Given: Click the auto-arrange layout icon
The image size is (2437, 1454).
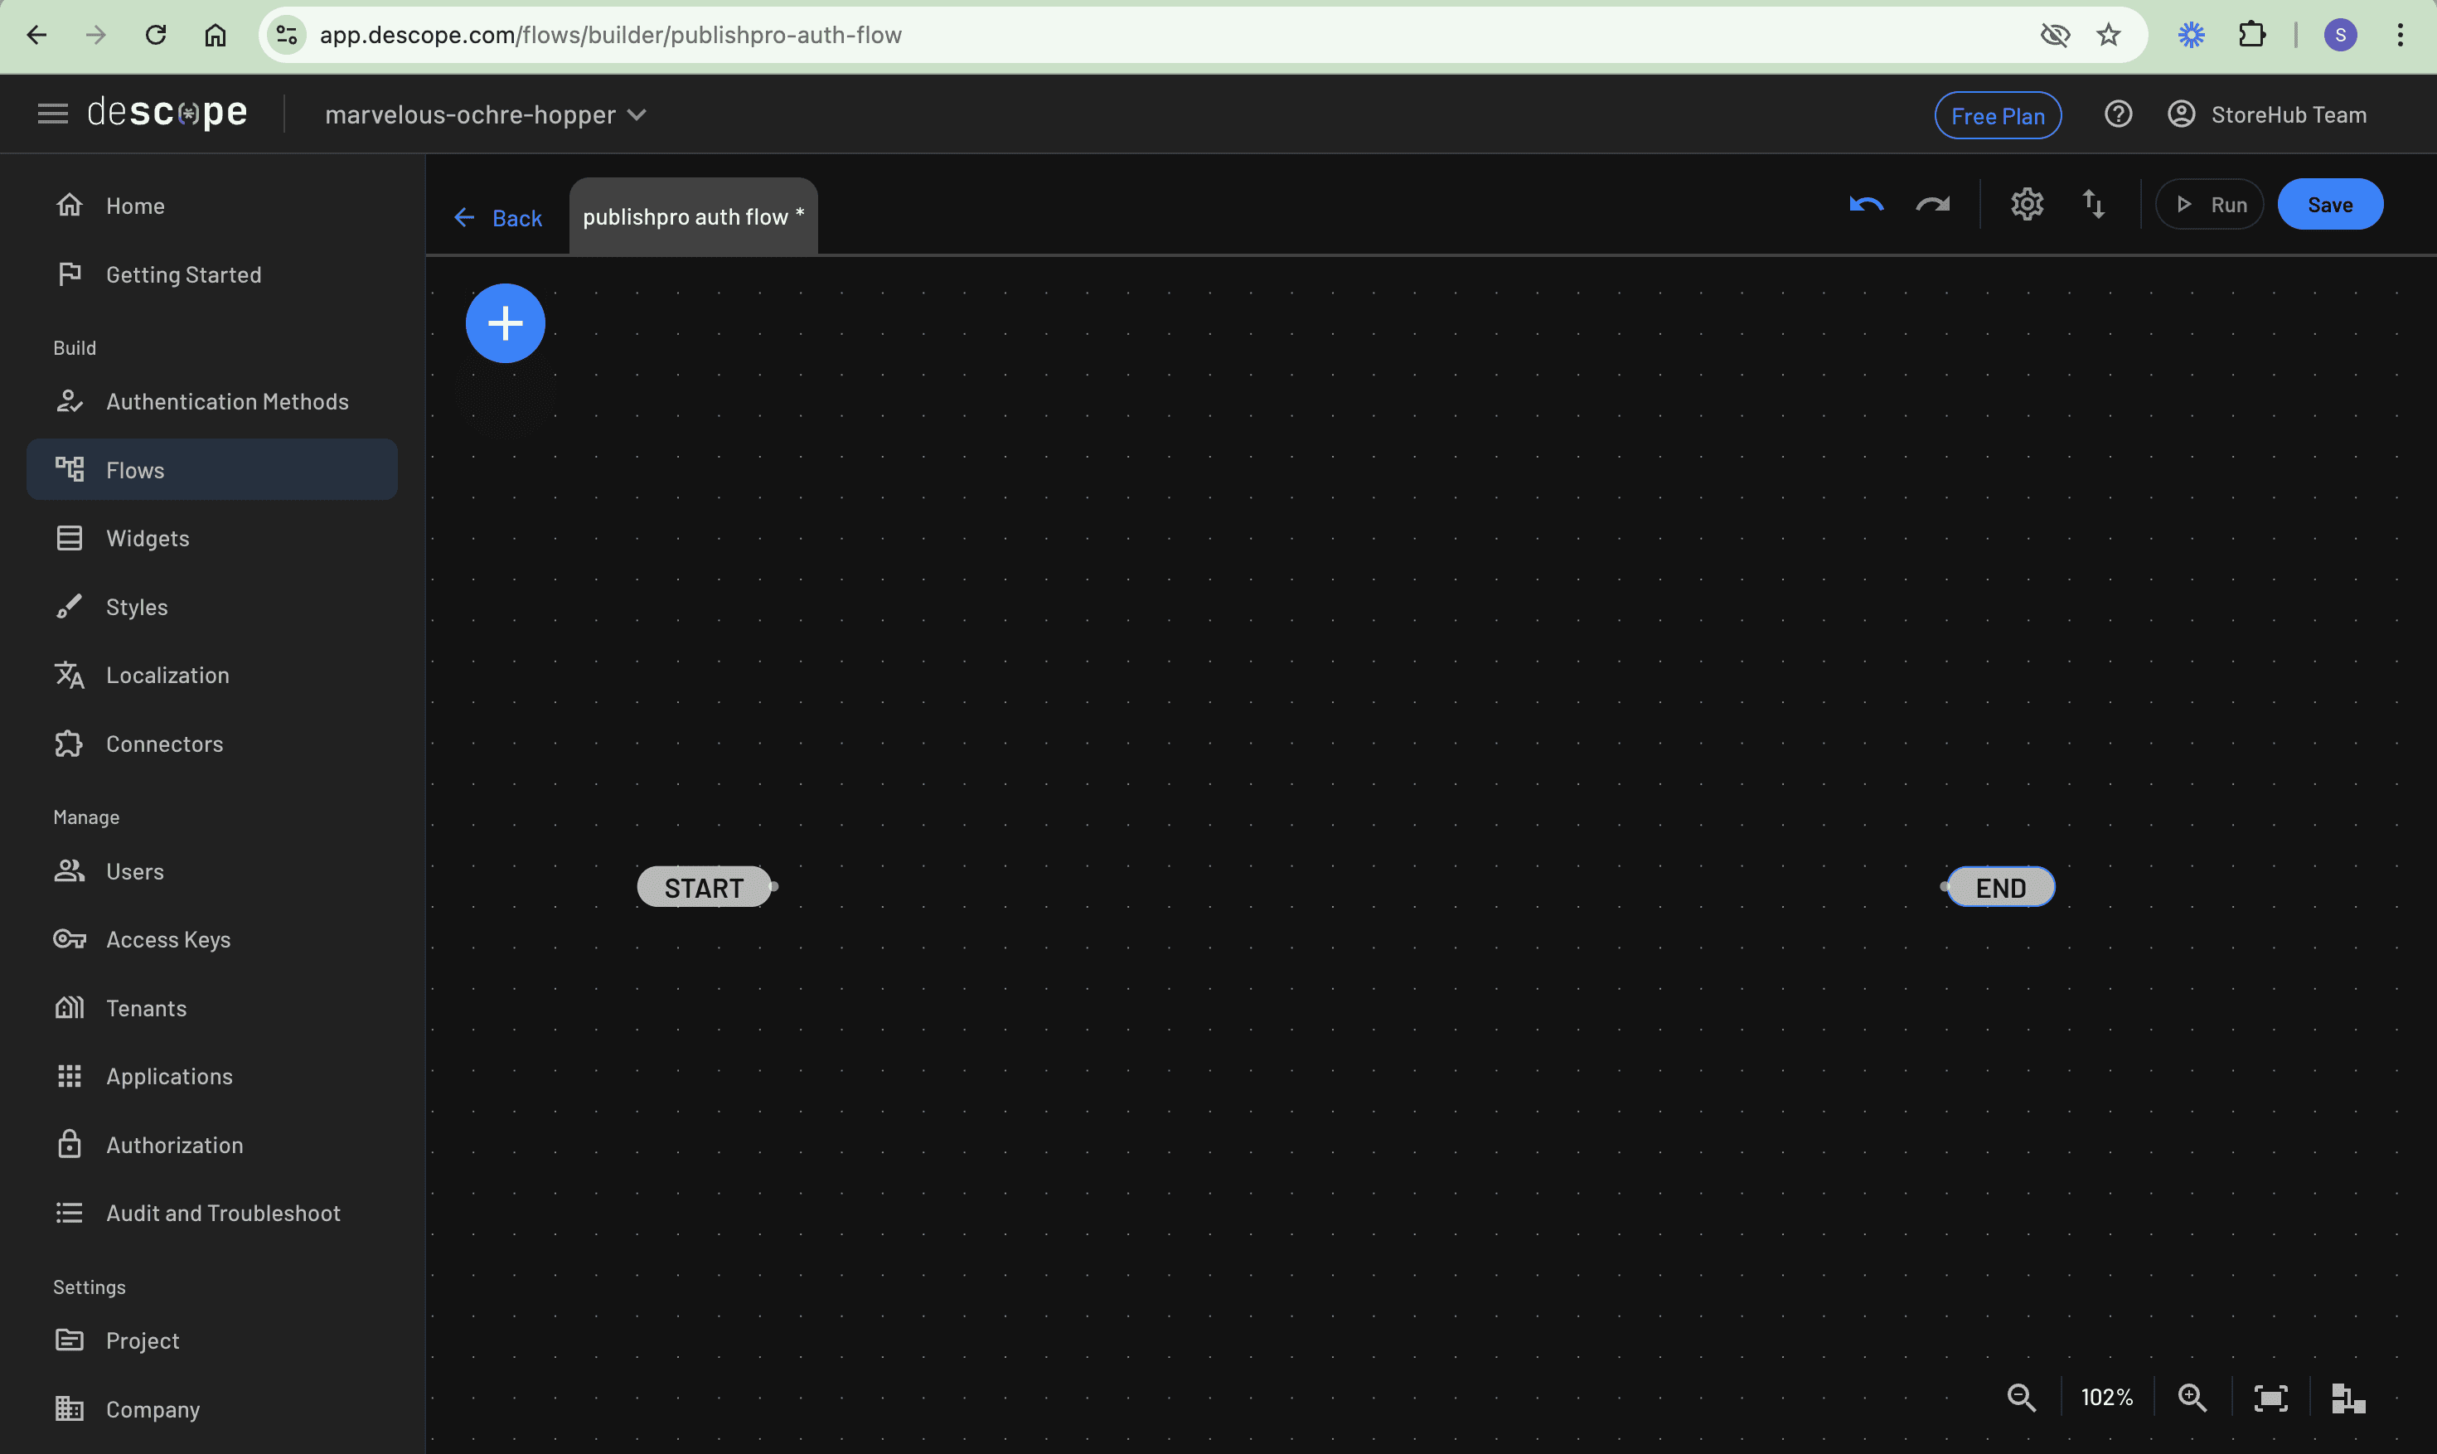Looking at the screenshot, I should click(x=2347, y=1397).
